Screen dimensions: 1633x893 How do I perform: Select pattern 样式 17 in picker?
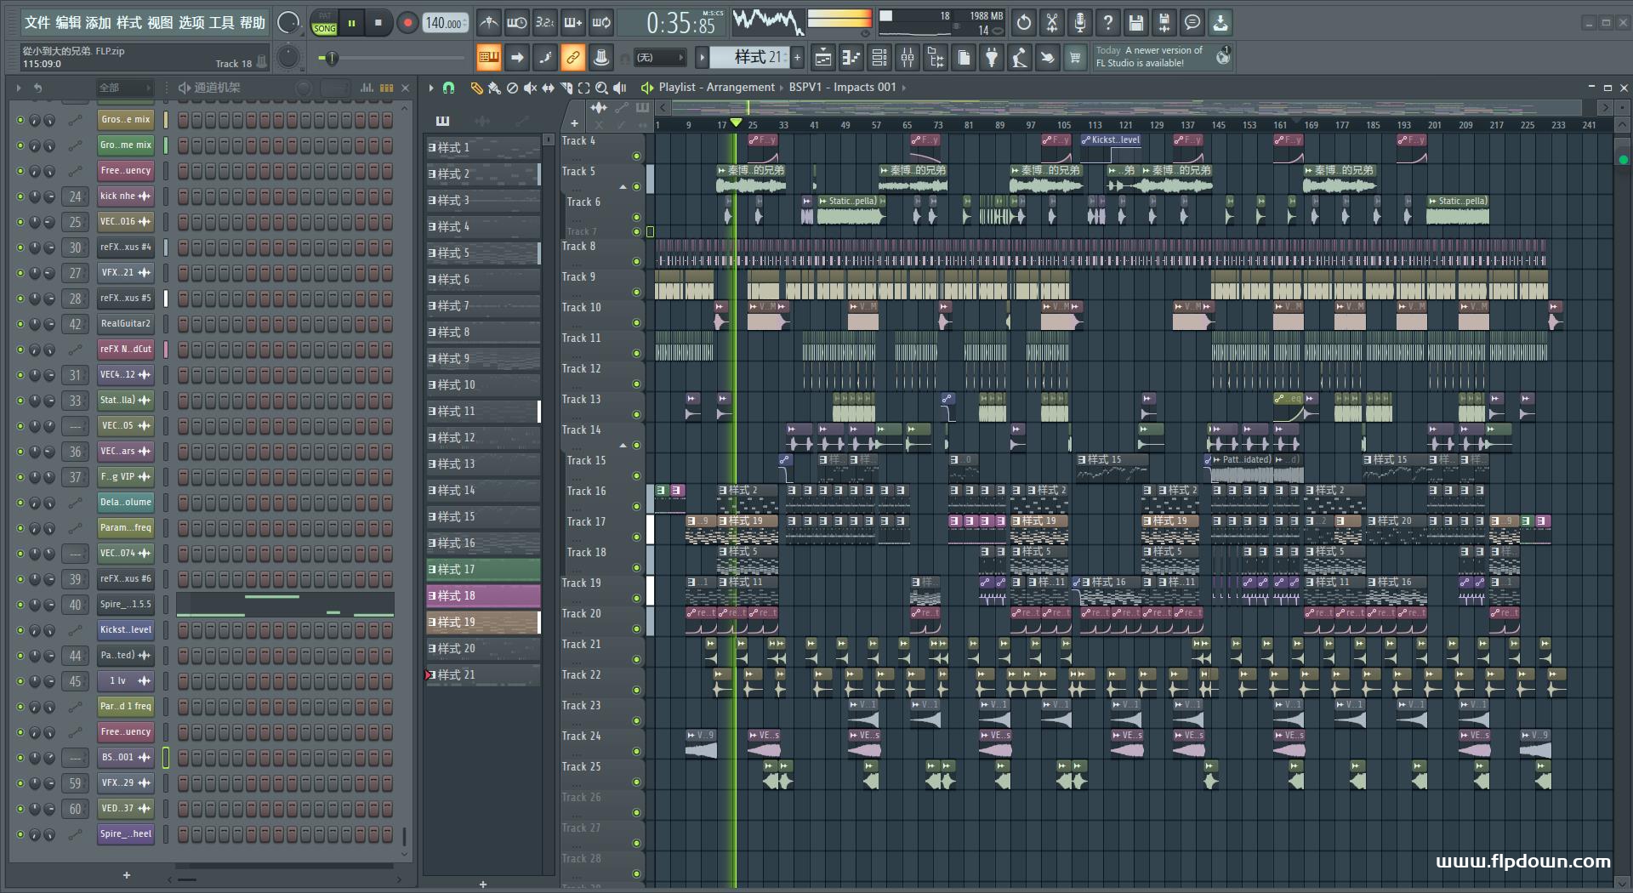[483, 570]
